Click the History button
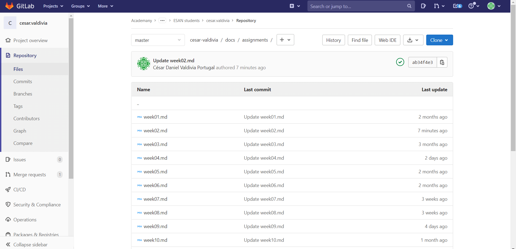 pyautogui.click(x=333, y=40)
